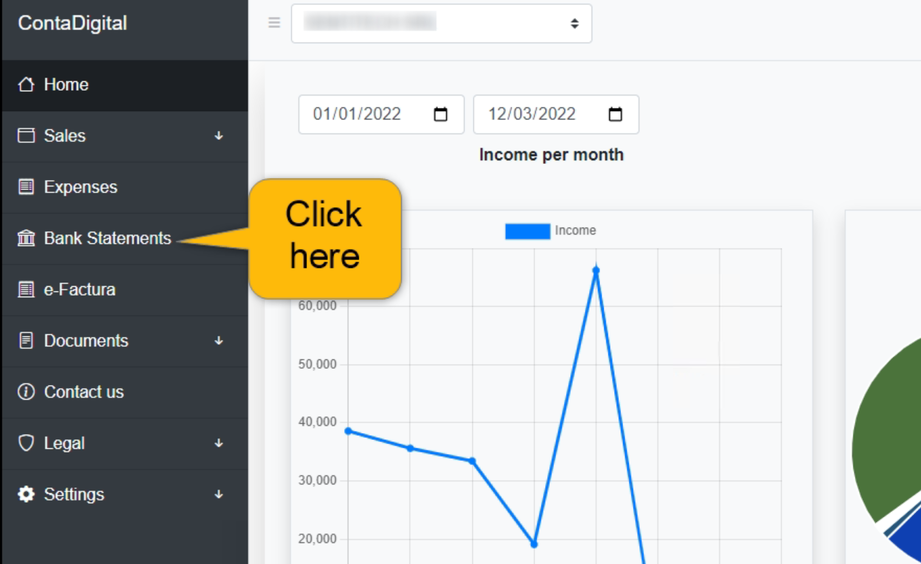Click the Bank Statements building icon
Screen dimensions: 921x564
coord(26,238)
